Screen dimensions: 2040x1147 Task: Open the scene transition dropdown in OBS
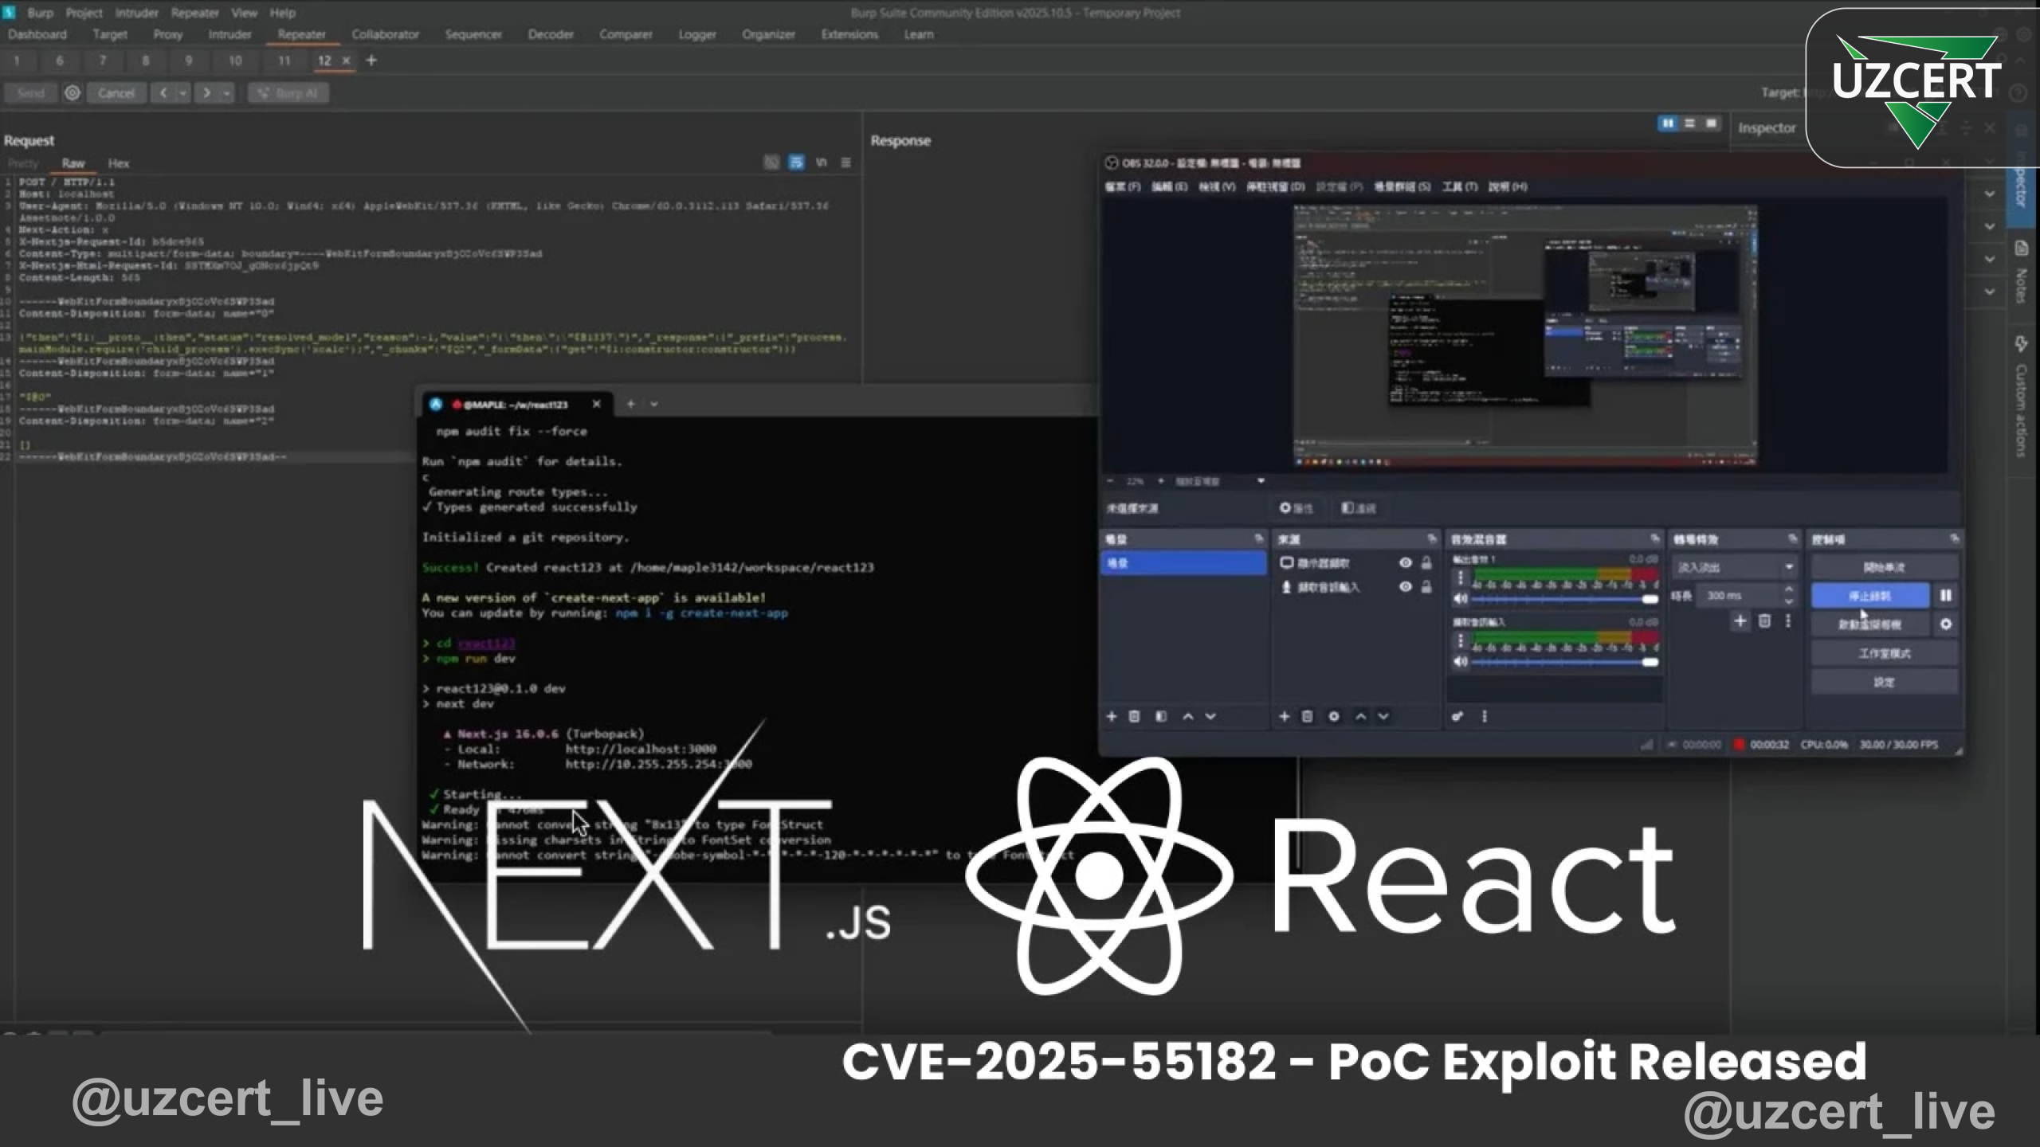(1787, 566)
